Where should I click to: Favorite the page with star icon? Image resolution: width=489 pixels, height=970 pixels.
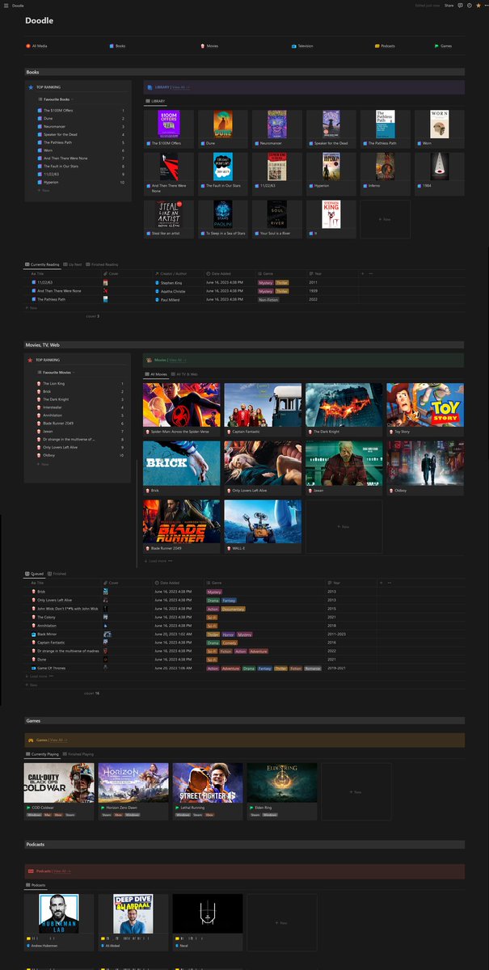click(x=478, y=5)
